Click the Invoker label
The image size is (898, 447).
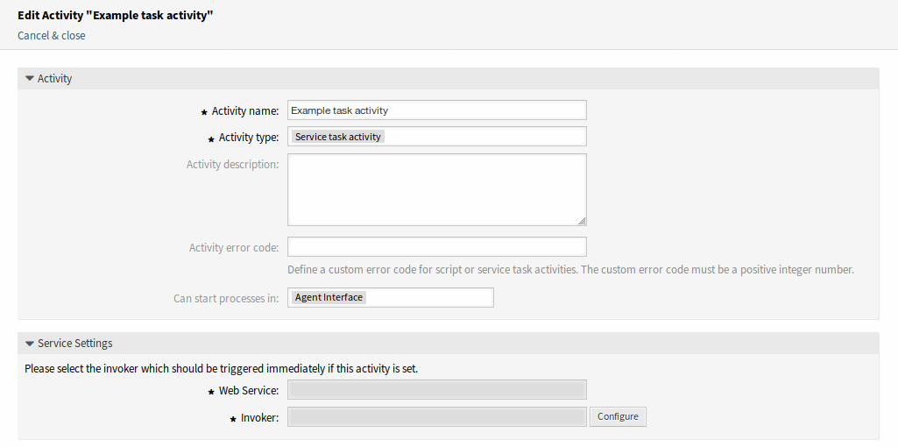pyautogui.click(x=259, y=418)
